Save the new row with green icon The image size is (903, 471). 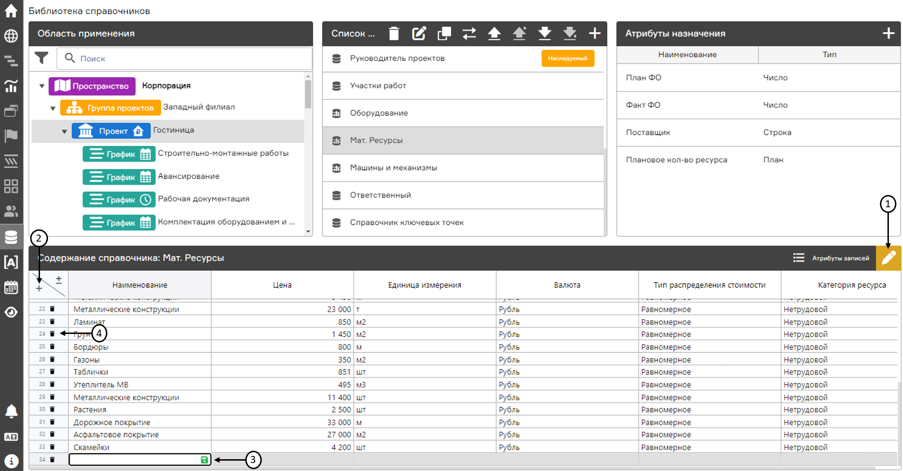tap(204, 460)
